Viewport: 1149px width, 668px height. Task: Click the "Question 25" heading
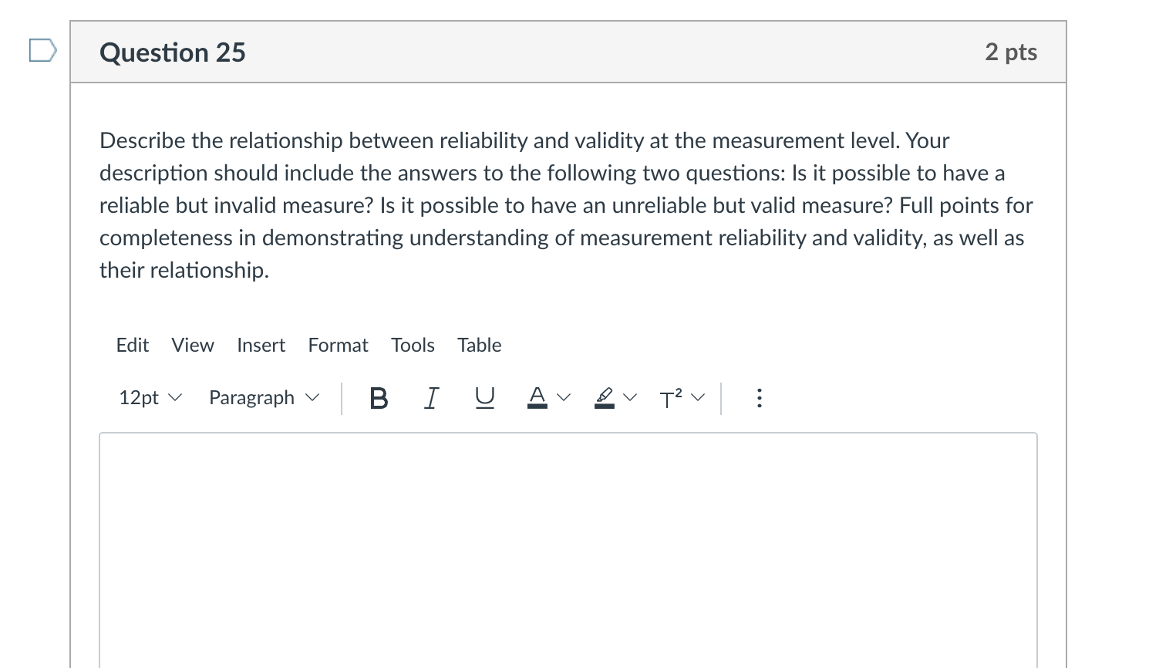[x=173, y=52]
